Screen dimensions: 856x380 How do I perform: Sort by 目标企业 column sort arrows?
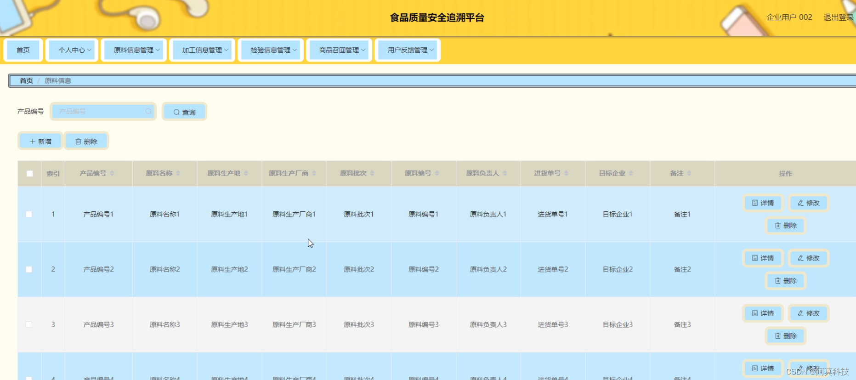point(631,173)
